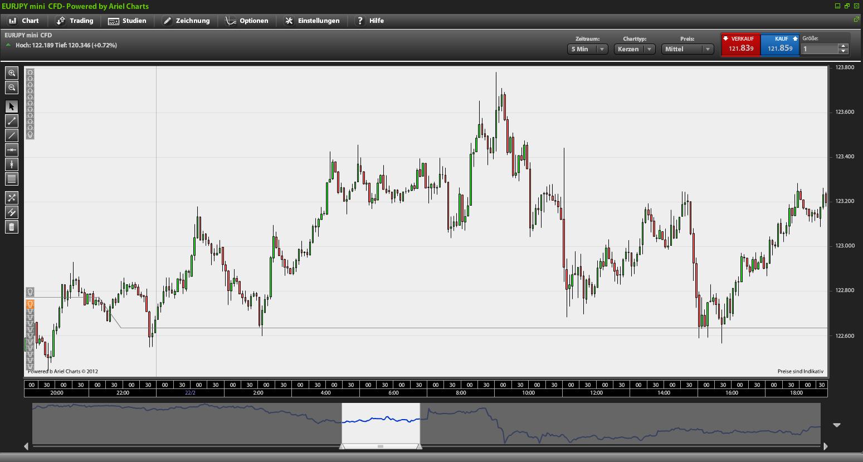Open the Studien menu
The width and height of the screenshot is (863, 462).
[x=128, y=21]
